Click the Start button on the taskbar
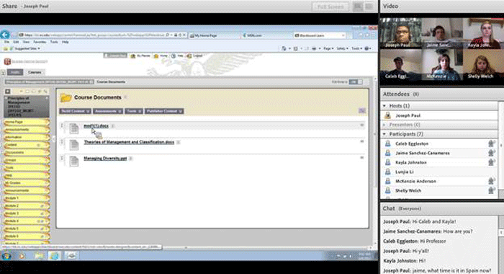Image resolution: width=504 pixels, height=274 pixels. [x=6, y=256]
